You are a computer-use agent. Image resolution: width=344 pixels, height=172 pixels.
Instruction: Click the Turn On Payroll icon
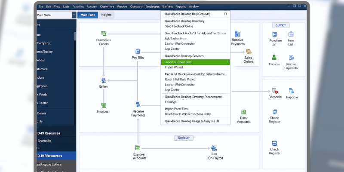coord(214,147)
